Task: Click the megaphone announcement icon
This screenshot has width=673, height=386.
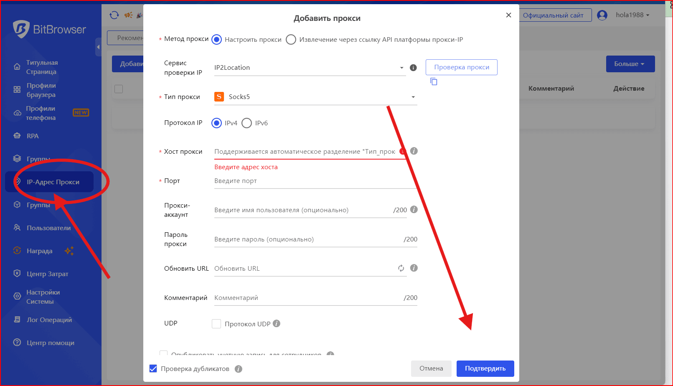Action: click(128, 15)
